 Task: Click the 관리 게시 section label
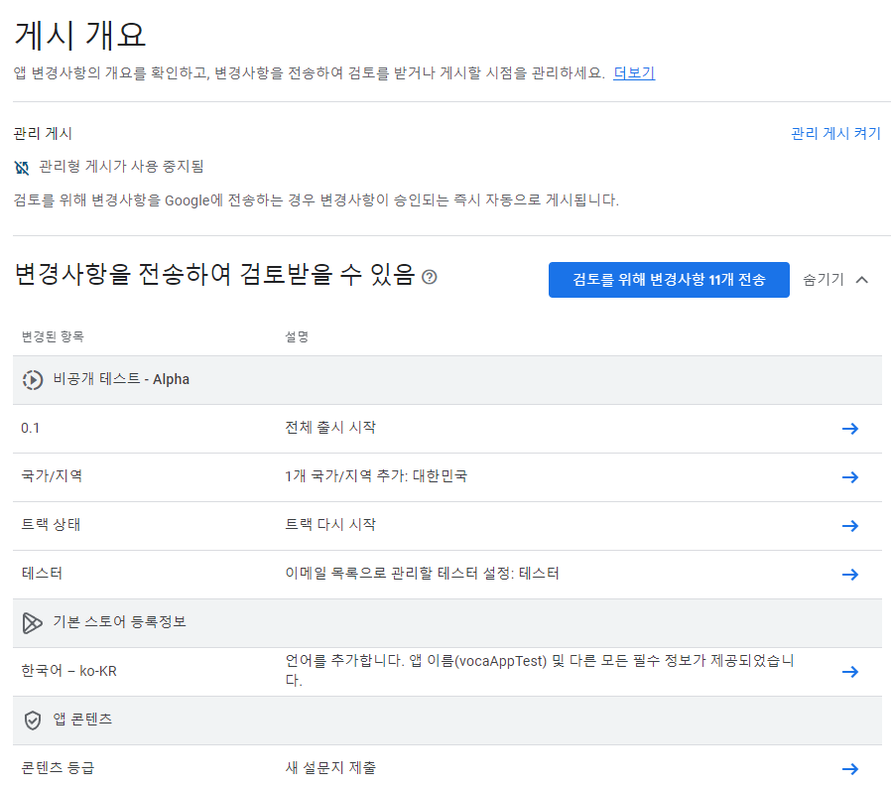(x=43, y=133)
